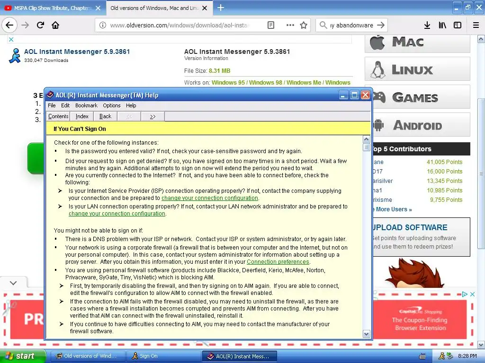
Task: Click Back button in help toolbar
Action: pyautogui.click(x=105, y=116)
